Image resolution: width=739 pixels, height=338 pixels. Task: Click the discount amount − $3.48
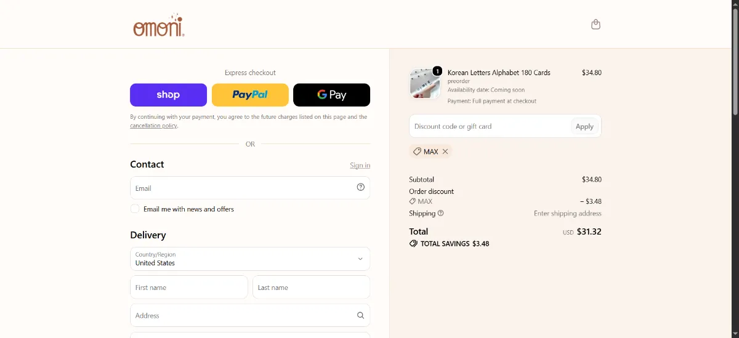(591, 201)
